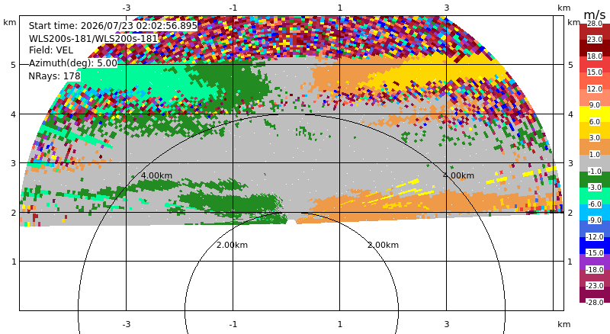Click the top axis tick label 3

447,8
